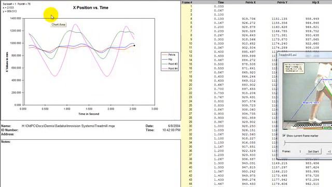Click the Address label
332x187 pixels.
7,134
